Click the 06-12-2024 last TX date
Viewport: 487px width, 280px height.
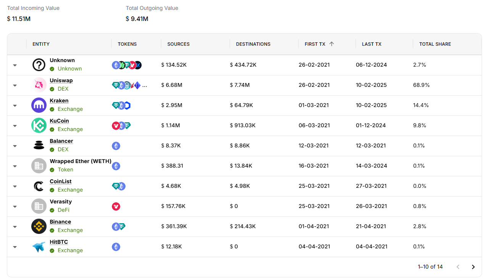pyautogui.click(x=371, y=65)
